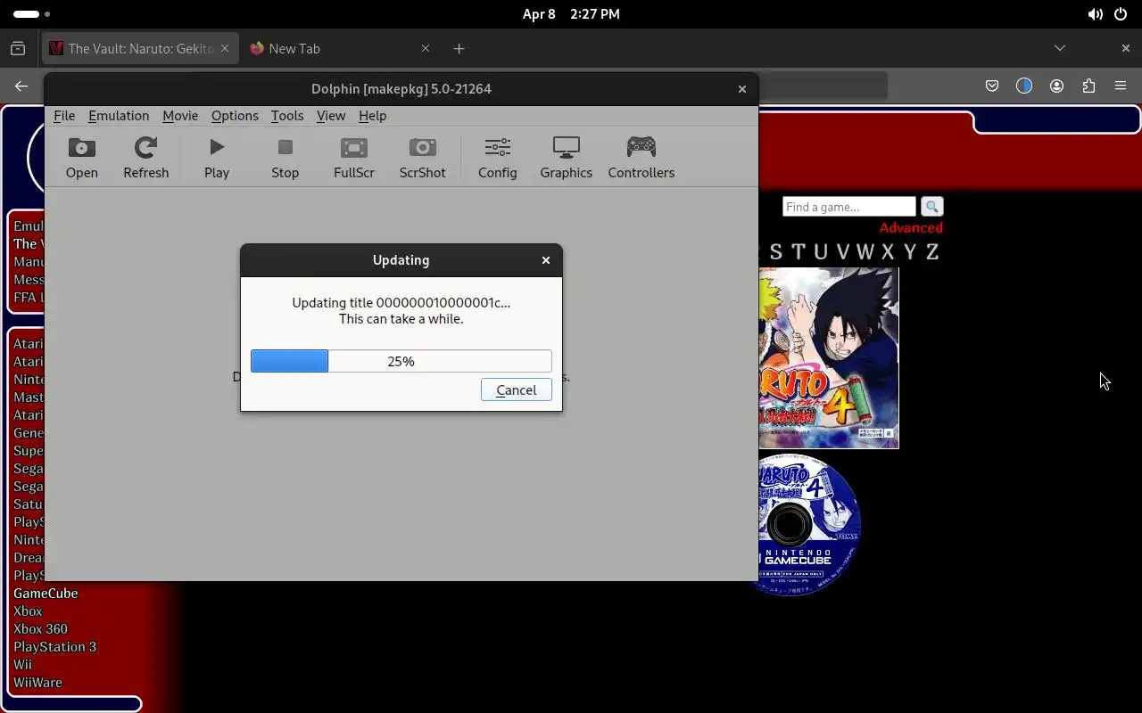Open Graphics settings icon
1142x713 pixels.
pos(566,159)
